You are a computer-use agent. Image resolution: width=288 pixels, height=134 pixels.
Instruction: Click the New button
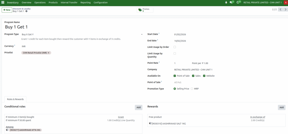7,10
